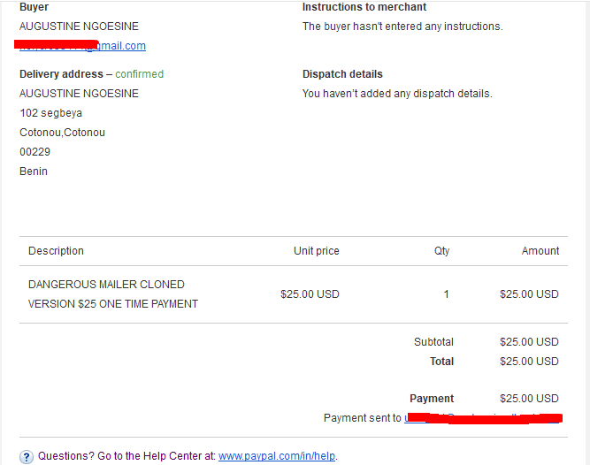Screen dimensions: 590x465
Task: Click the '102 segbeya' address line
Action: 50,113
